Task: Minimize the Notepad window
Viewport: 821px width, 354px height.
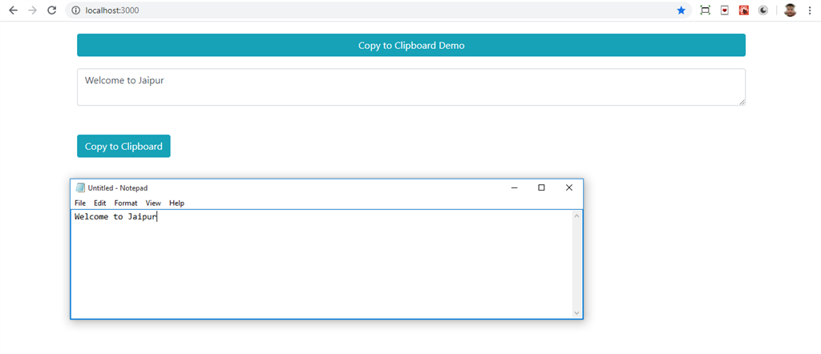Action: [x=514, y=187]
